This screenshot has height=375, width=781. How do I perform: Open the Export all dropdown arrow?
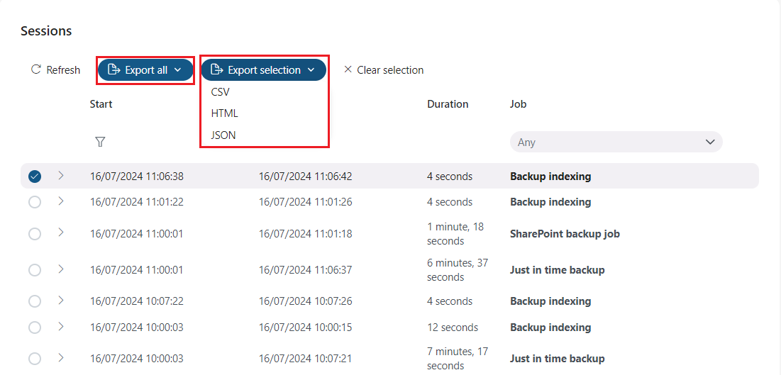click(178, 70)
